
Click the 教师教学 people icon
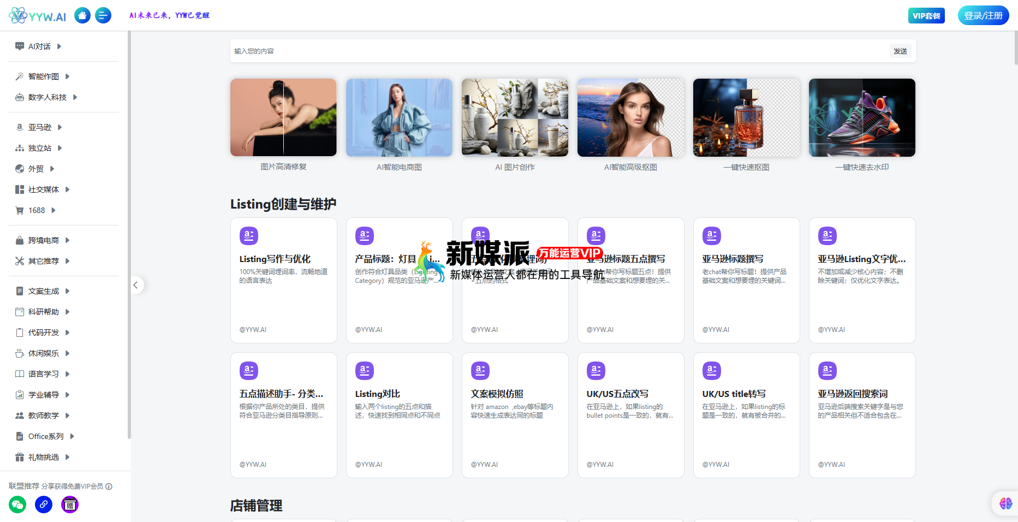(x=20, y=416)
